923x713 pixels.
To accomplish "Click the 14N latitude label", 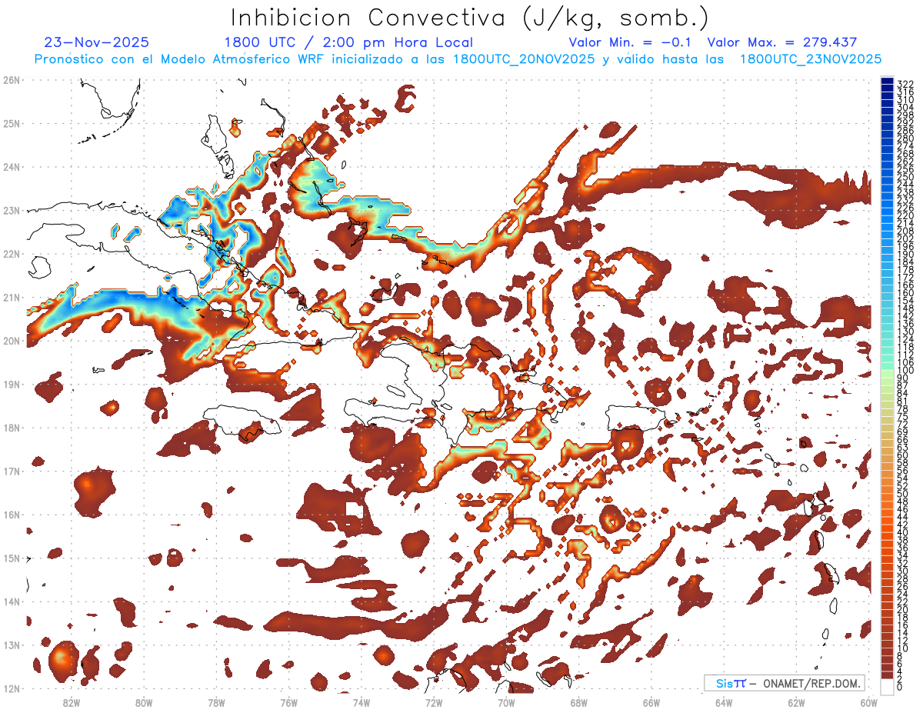I will tap(11, 601).
